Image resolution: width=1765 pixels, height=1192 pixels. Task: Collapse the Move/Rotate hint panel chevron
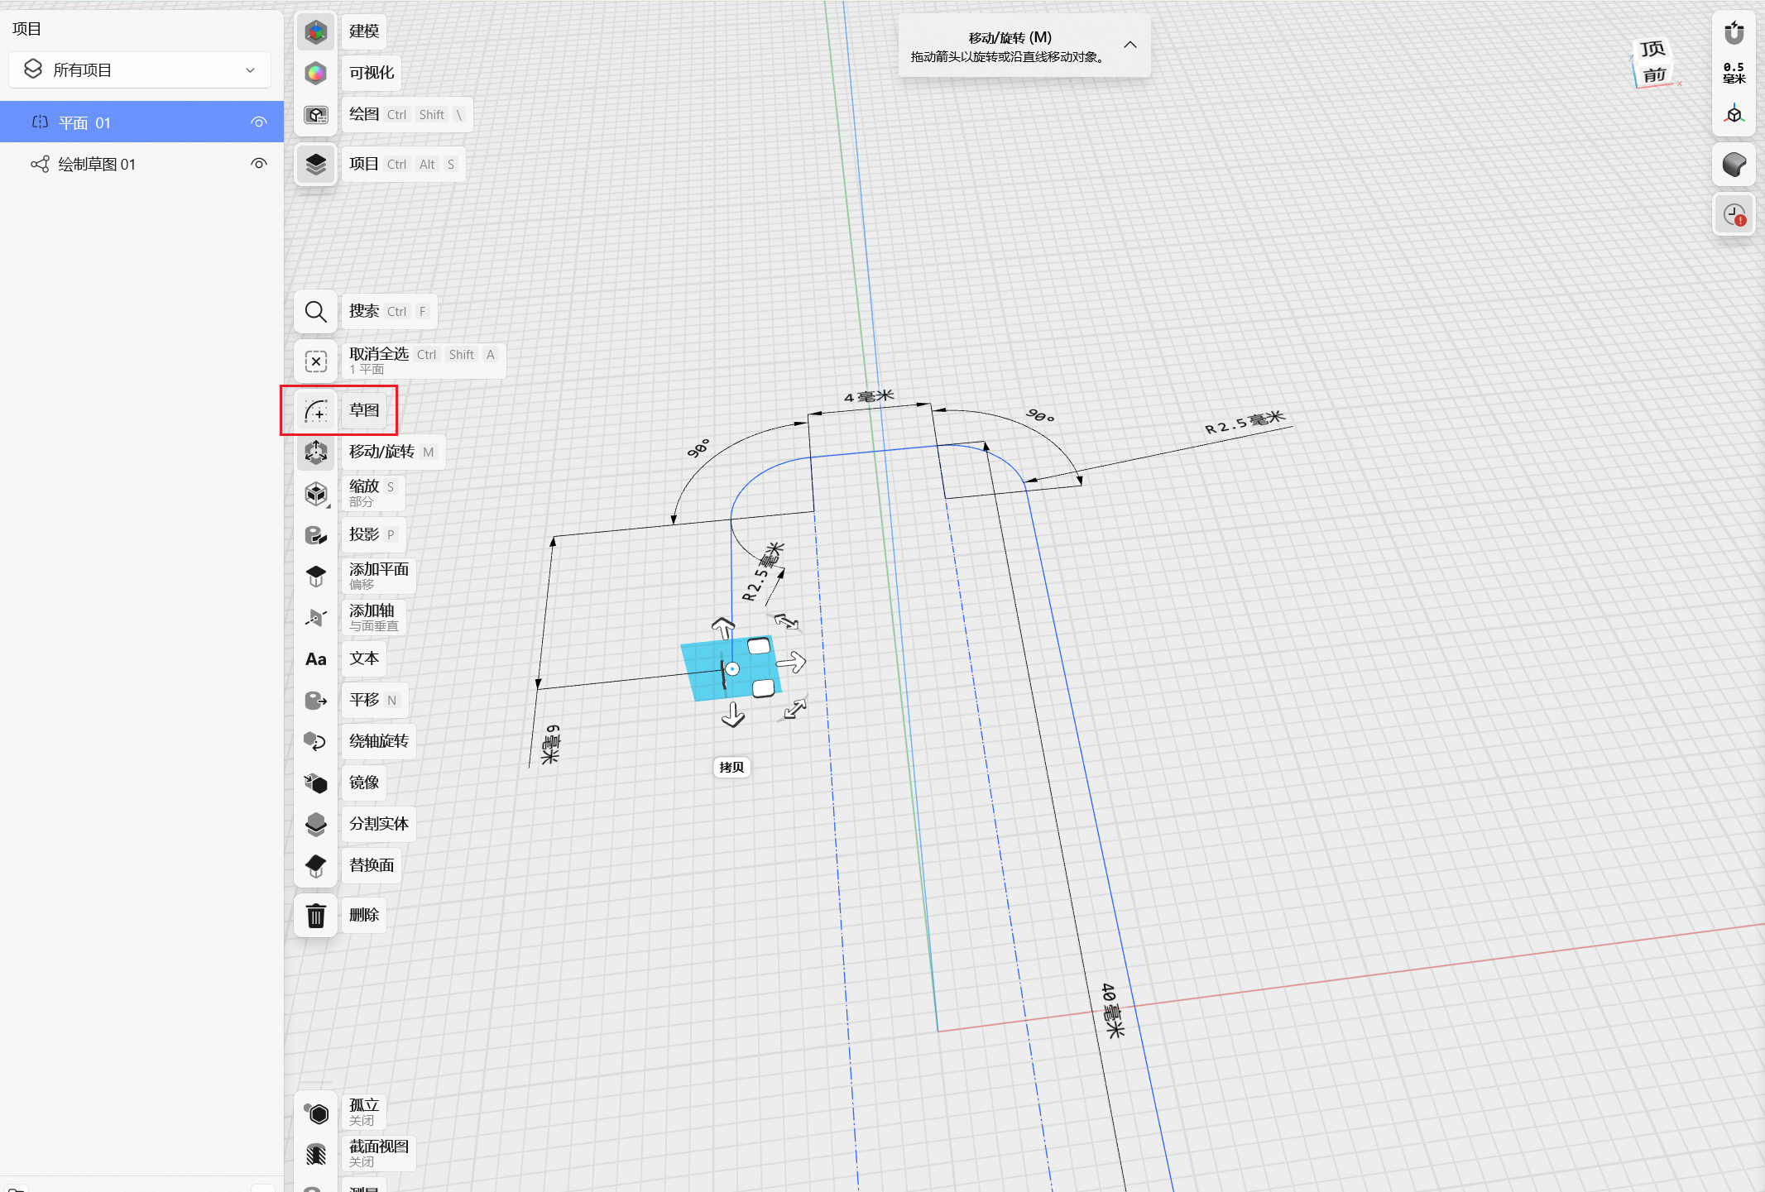pos(1130,45)
